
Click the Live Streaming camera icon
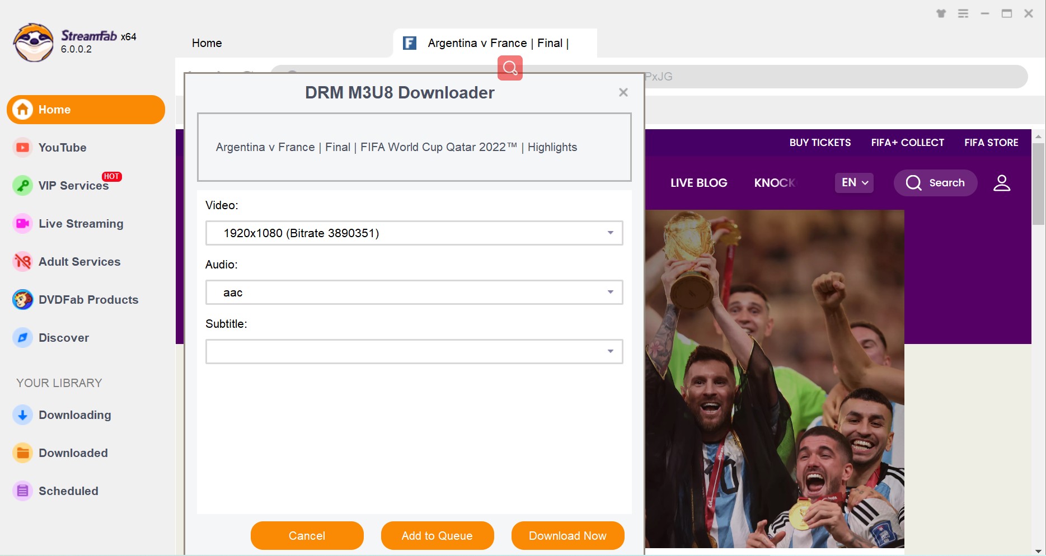23,224
